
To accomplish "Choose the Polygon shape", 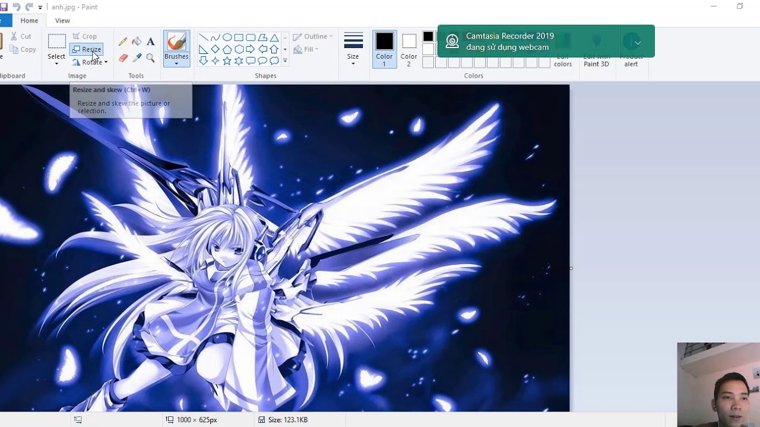I will [x=262, y=37].
